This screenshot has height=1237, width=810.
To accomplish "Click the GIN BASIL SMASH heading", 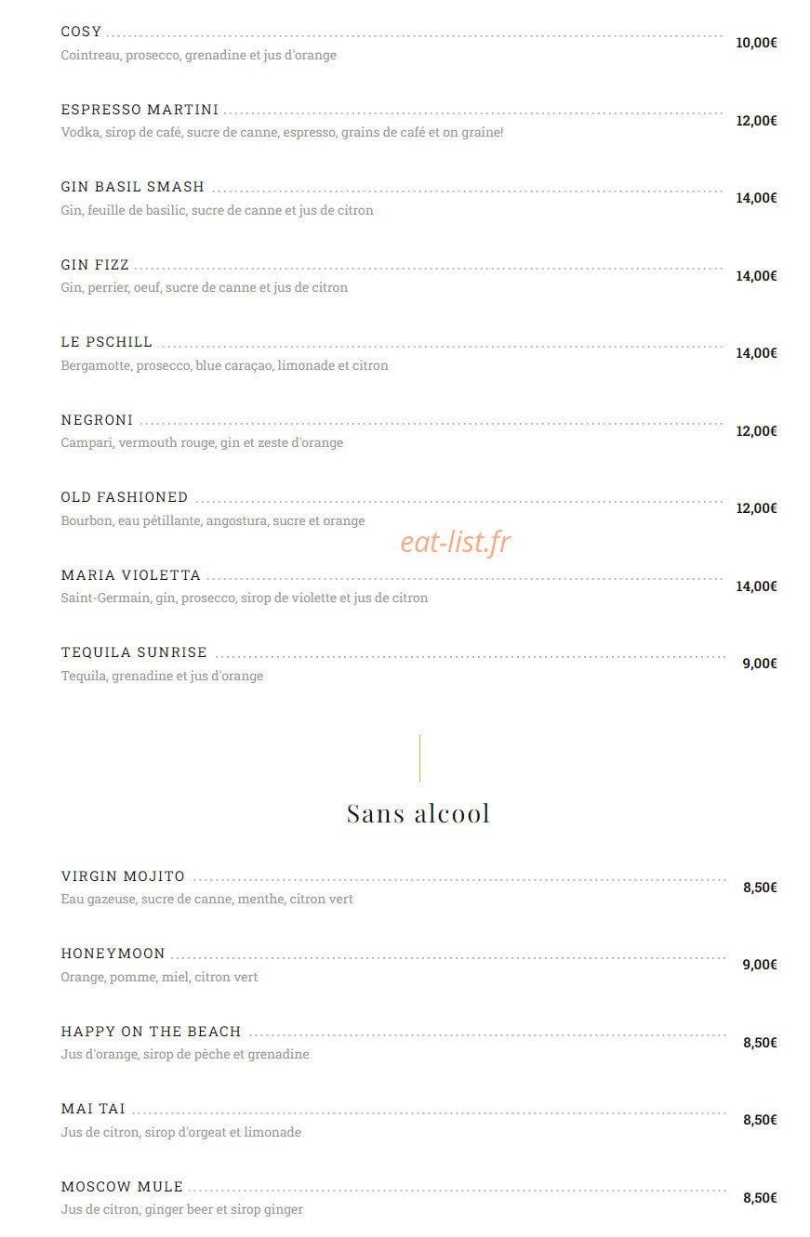I will 132,187.
